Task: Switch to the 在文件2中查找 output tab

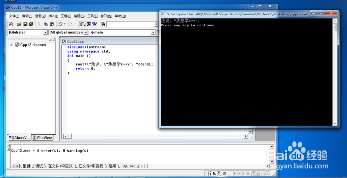Action: tap(91, 166)
